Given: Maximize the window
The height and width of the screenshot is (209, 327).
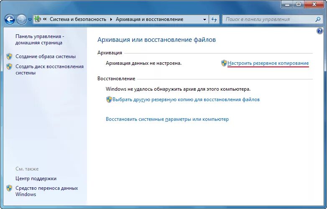Looking at the screenshot, I should click(x=299, y=4).
